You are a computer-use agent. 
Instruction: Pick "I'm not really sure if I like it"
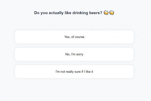tap(74, 72)
